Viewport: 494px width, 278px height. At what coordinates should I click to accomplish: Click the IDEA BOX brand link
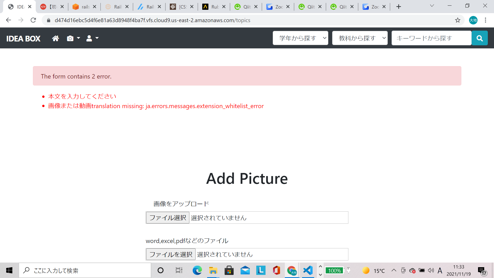pyautogui.click(x=23, y=39)
